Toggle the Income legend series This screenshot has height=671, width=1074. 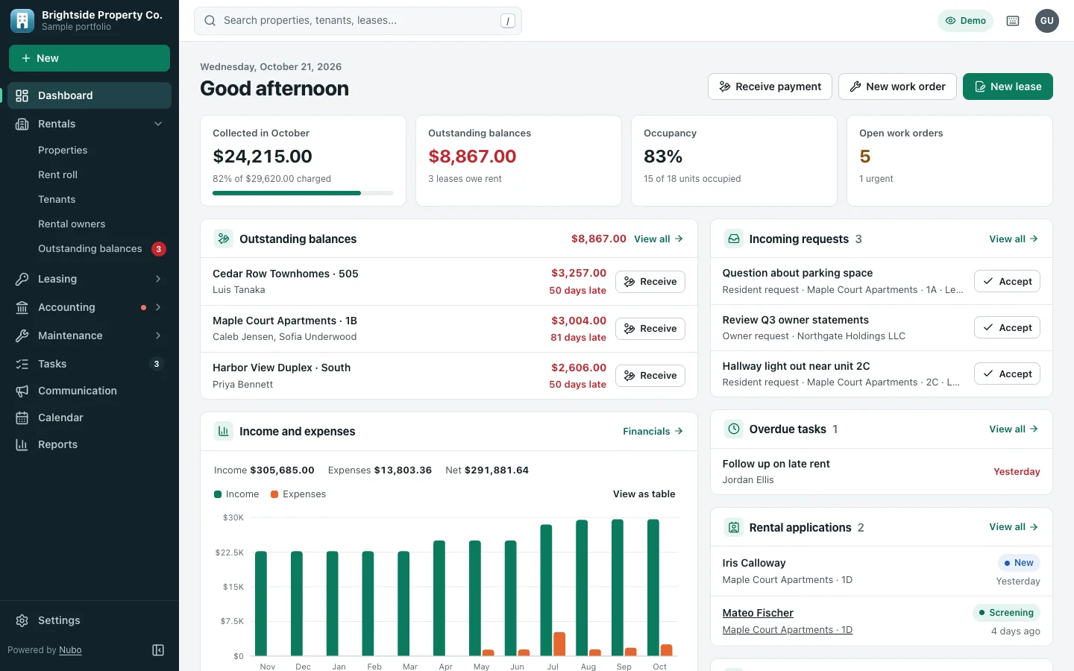click(x=236, y=494)
